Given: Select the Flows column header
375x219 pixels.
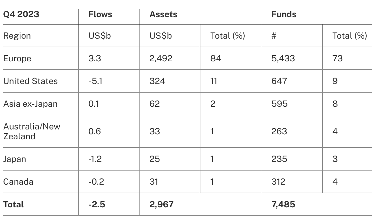Looking at the screenshot, I should (100, 14).
